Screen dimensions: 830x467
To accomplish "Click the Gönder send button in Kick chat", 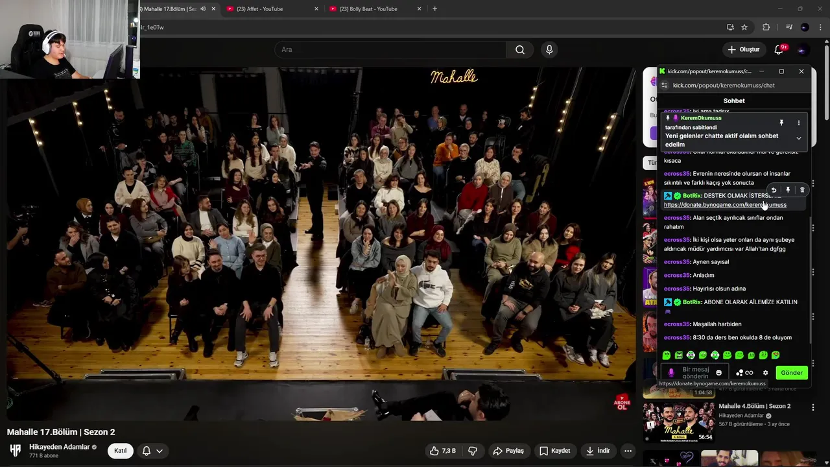I will point(791,372).
